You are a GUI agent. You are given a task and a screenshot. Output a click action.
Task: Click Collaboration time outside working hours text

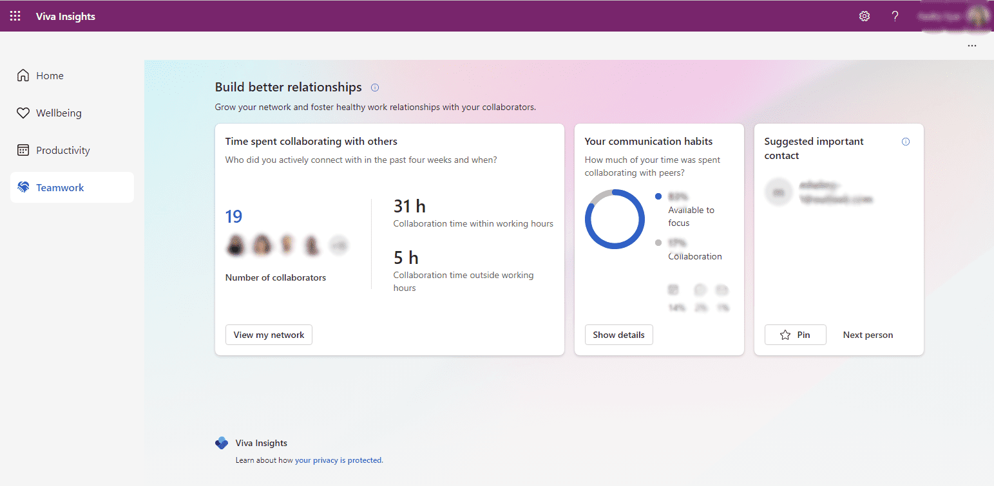[464, 281]
